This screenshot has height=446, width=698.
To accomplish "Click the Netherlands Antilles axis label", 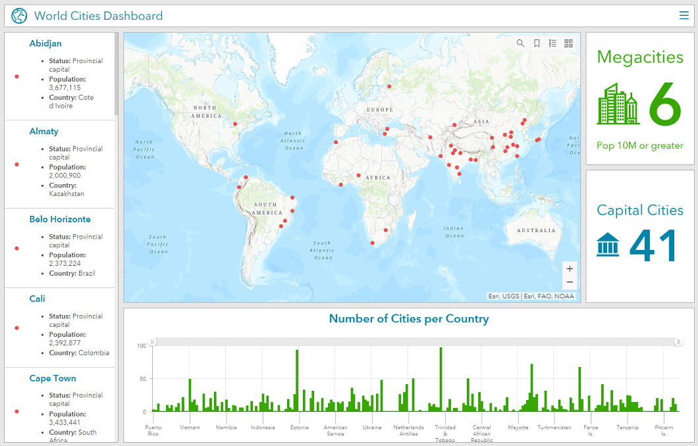I will pos(408,430).
